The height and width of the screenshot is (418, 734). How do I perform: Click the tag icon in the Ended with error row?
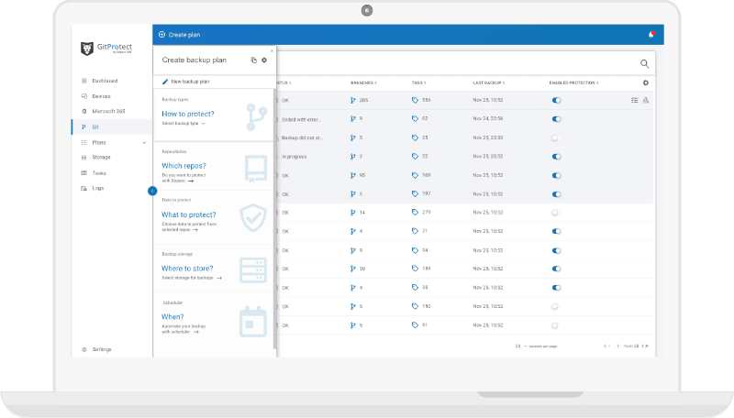click(415, 119)
